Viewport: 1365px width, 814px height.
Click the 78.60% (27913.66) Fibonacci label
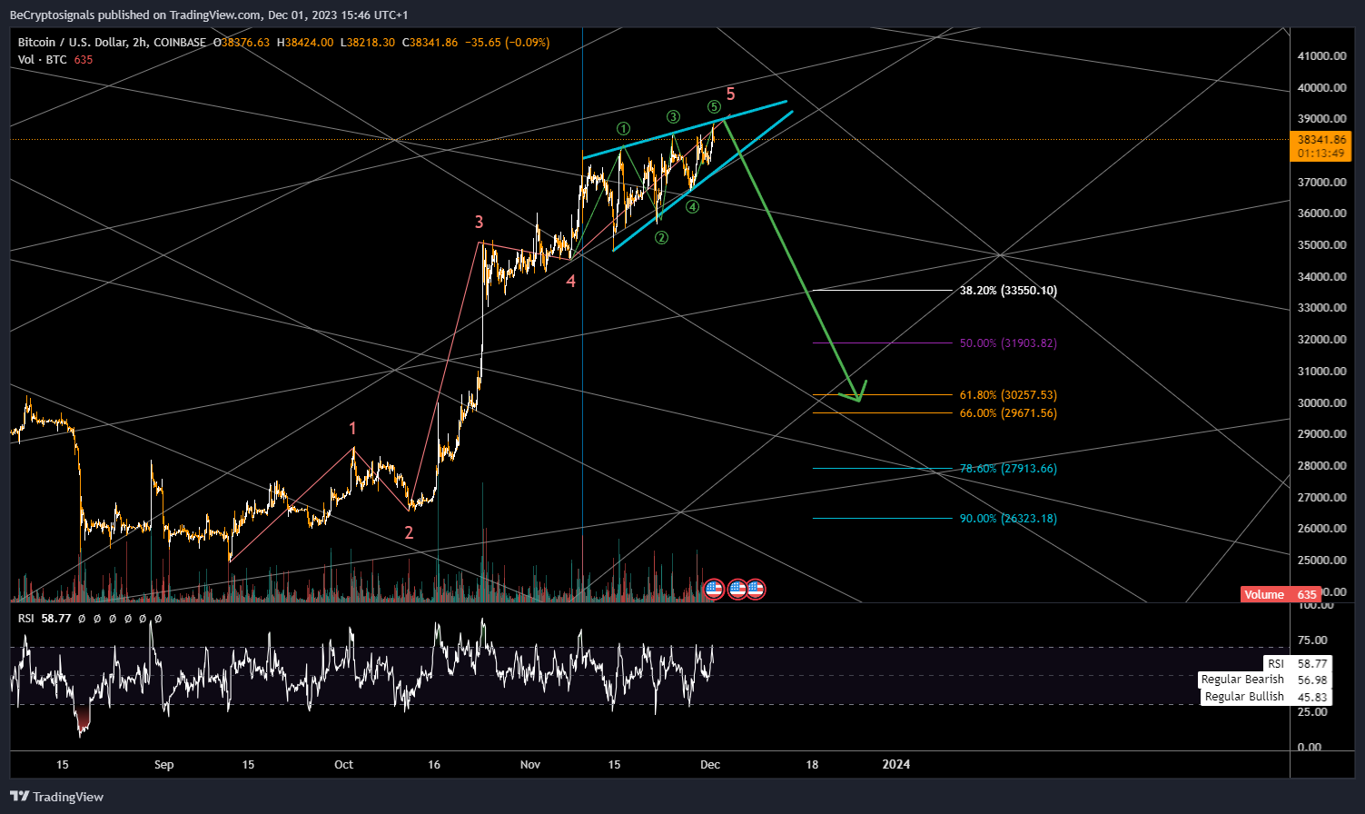tap(1008, 469)
